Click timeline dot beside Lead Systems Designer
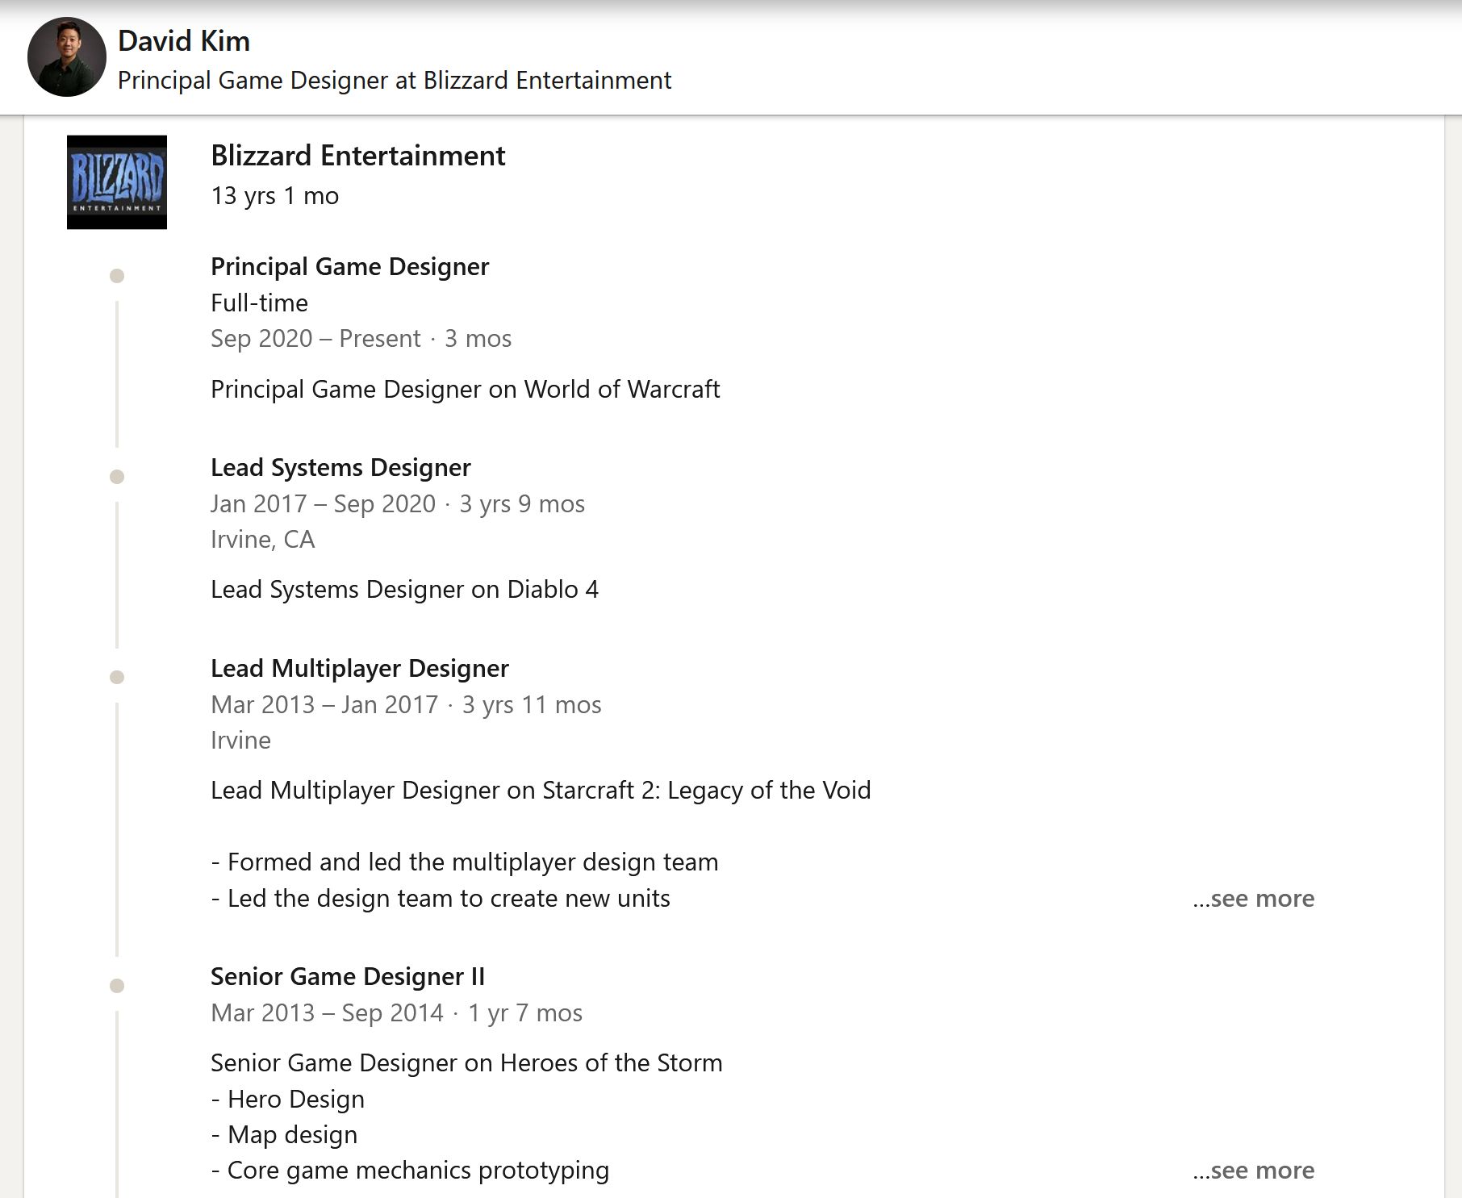 117,477
